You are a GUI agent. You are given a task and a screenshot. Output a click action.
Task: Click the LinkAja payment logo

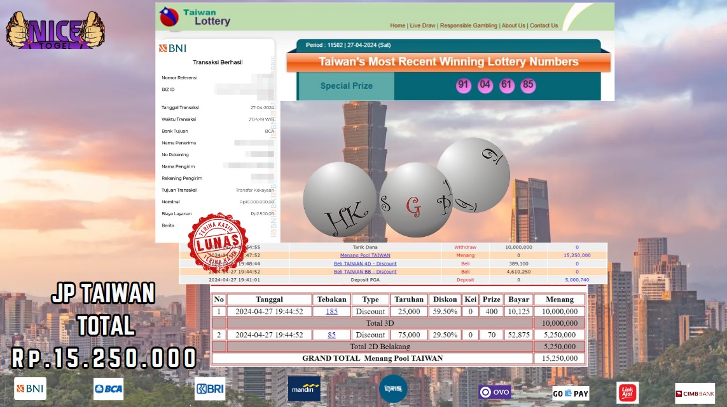628,392
